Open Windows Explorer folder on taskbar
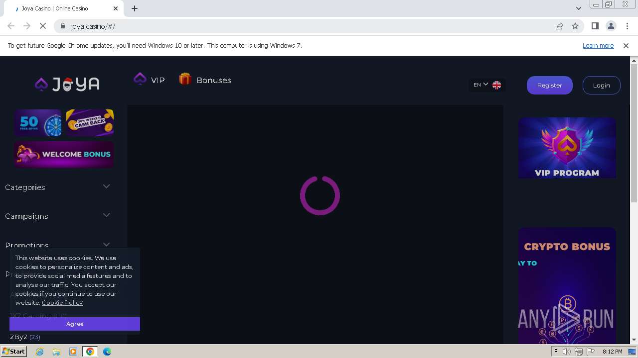Screen dimensions: 638x358 [56, 352]
